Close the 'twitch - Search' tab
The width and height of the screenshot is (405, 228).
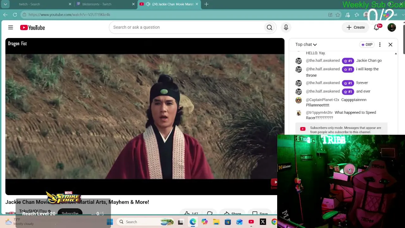click(70, 4)
